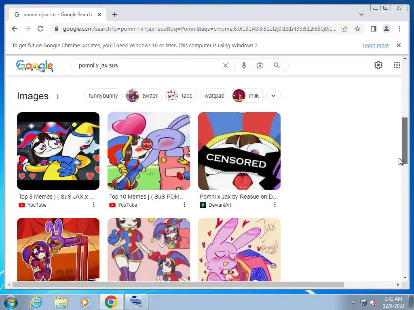Open the Learn more link
The width and height of the screenshot is (414, 310).
(x=376, y=45)
